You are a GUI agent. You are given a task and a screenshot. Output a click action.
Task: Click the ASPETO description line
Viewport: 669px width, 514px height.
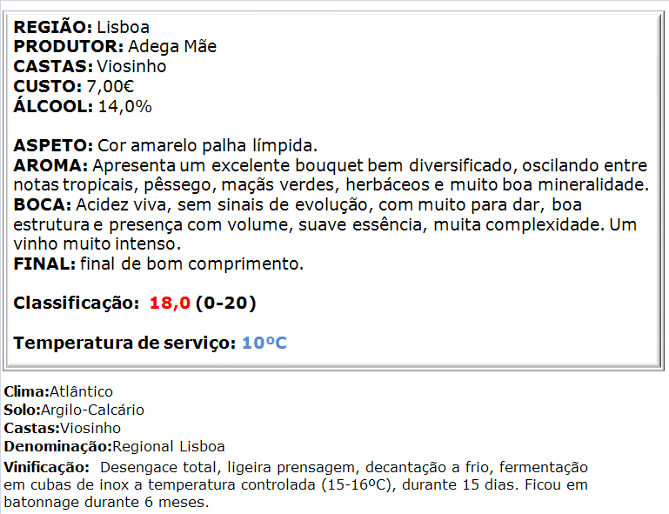tap(165, 146)
